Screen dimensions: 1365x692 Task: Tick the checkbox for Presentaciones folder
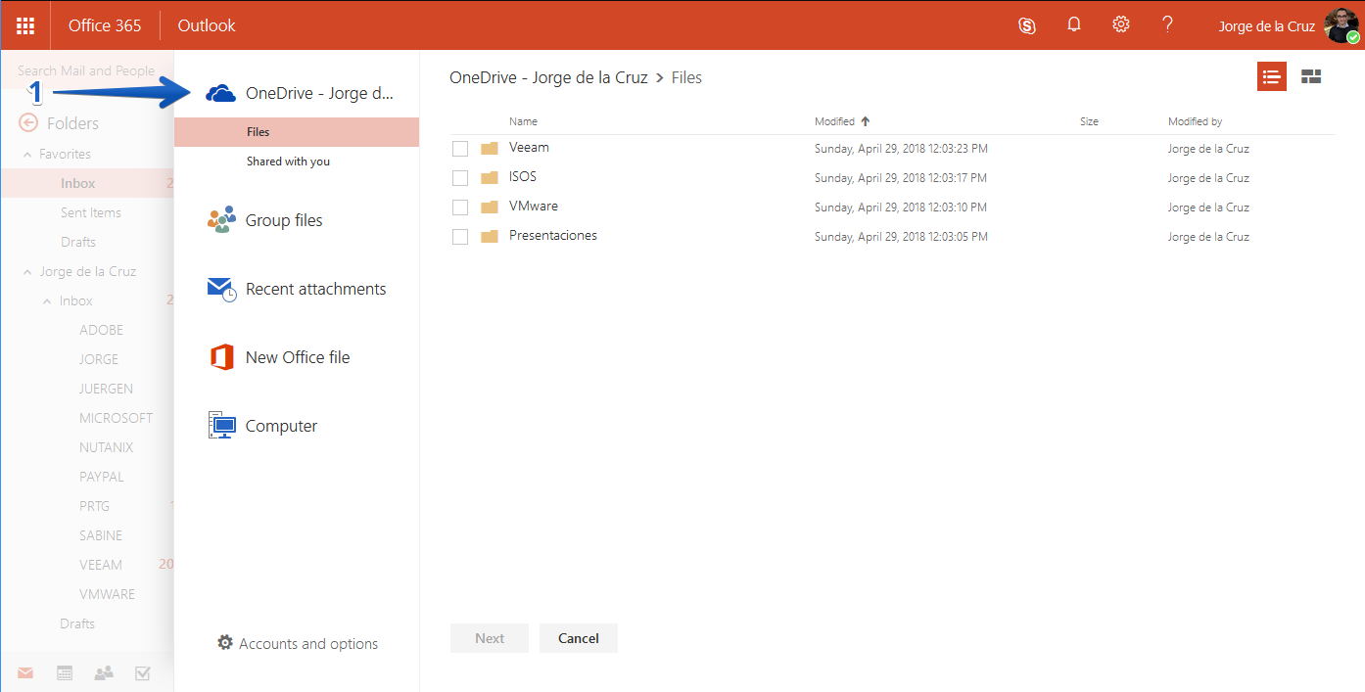coord(460,237)
